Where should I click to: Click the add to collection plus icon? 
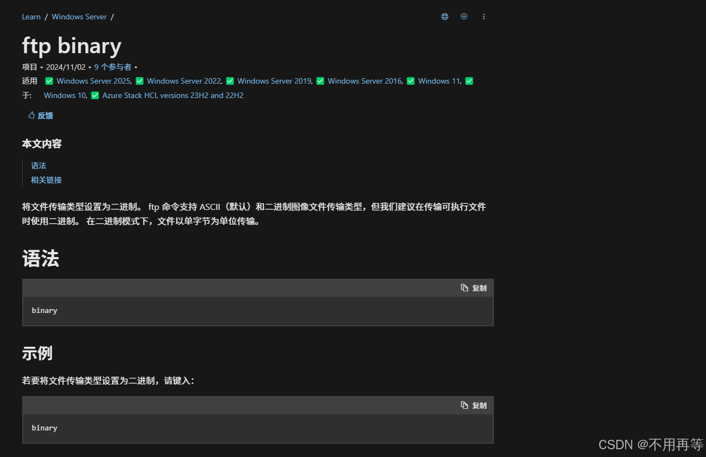tap(464, 17)
